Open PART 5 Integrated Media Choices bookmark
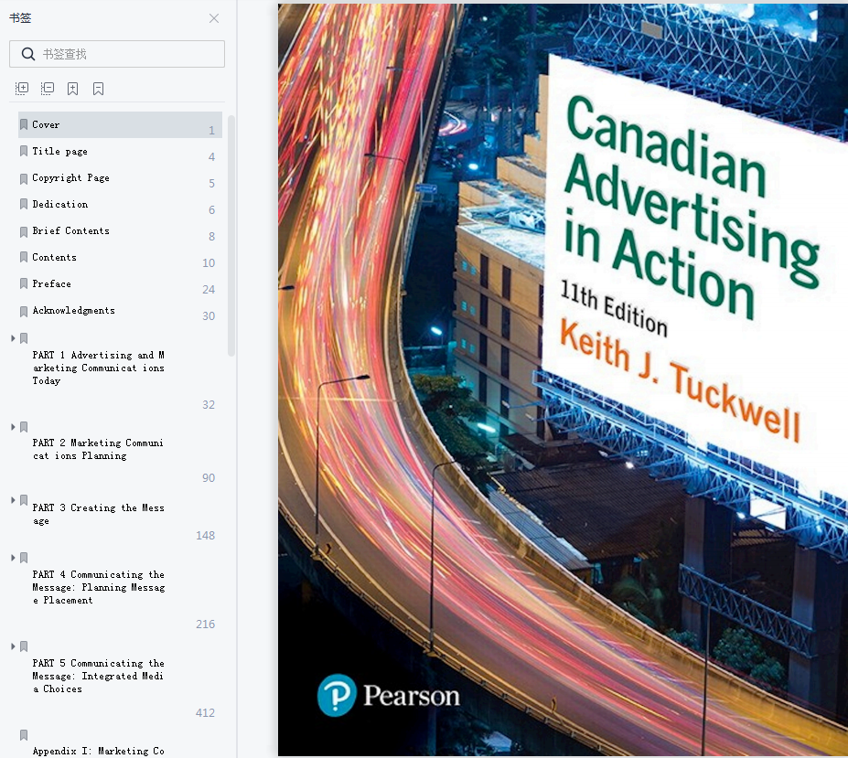The image size is (848, 758). point(99,676)
